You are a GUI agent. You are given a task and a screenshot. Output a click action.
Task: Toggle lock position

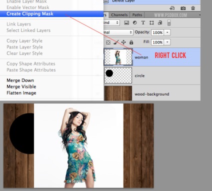click(x=123, y=42)
